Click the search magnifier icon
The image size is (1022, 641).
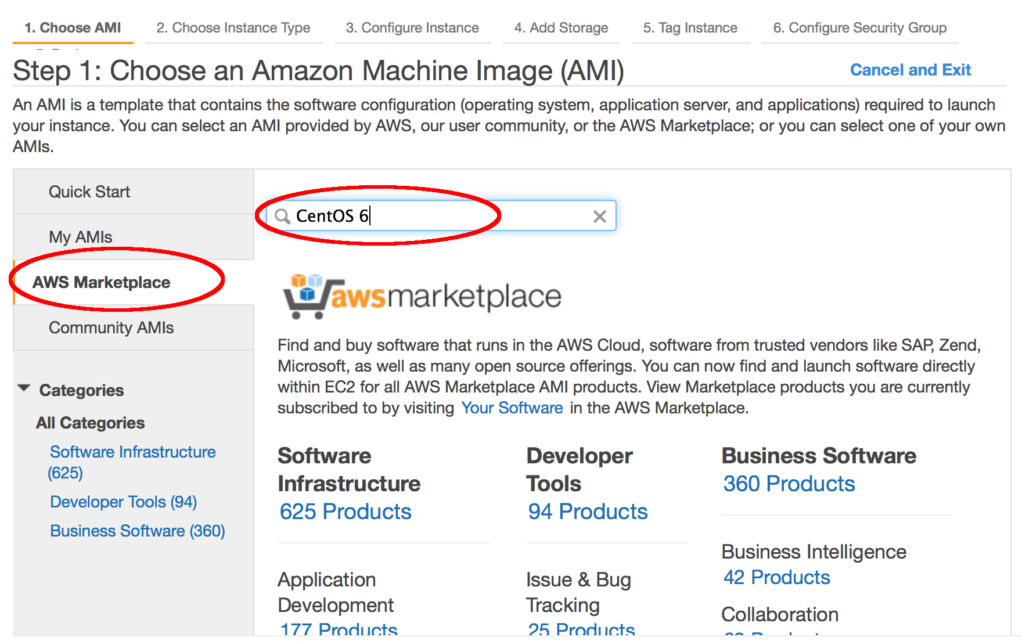[282, 217]
